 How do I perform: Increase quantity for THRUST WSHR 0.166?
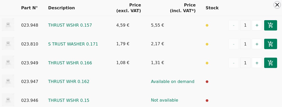pyautogui.click(x=257, y=63)
